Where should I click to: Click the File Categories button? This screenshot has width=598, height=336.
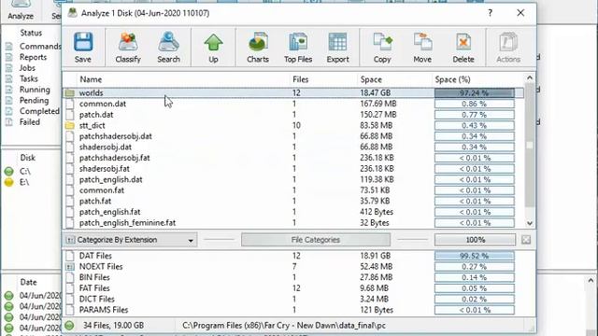[x=316, y=240]
